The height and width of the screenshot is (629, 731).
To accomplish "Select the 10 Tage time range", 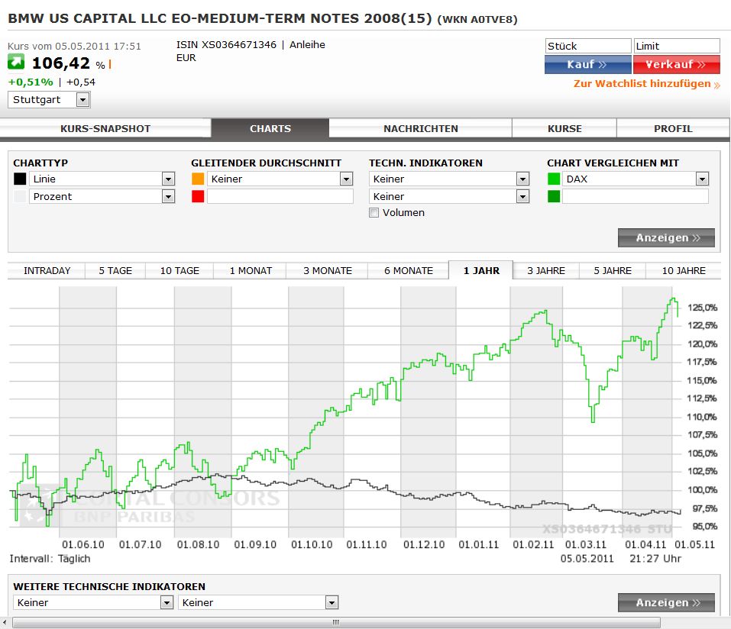I will (x=180, y=271).
